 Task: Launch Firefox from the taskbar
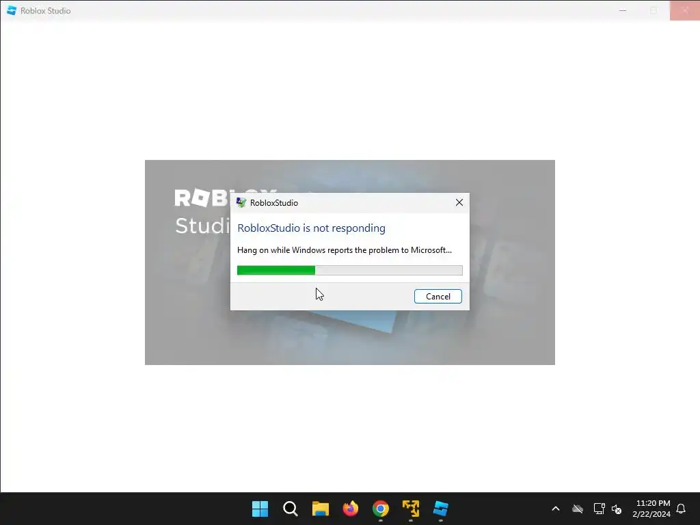[351, 509]
